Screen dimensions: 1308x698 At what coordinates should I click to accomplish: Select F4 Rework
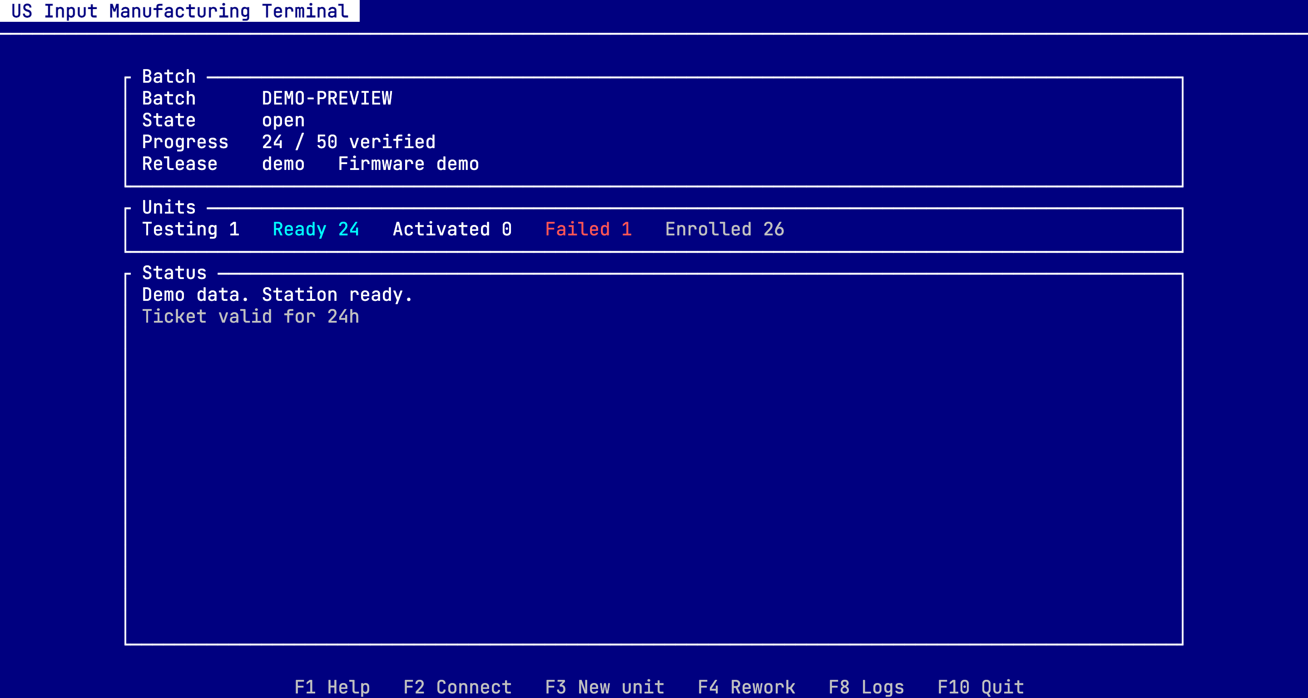tap(746, 687)
